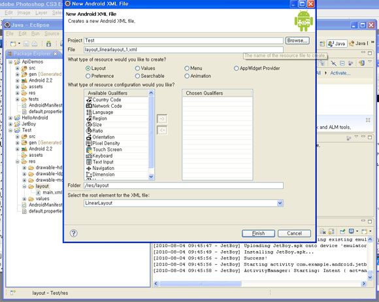Image resolution: width=379 pixels, height=302 pixels.
Task: Collapse the layout folder node
Action: [24, 186]
